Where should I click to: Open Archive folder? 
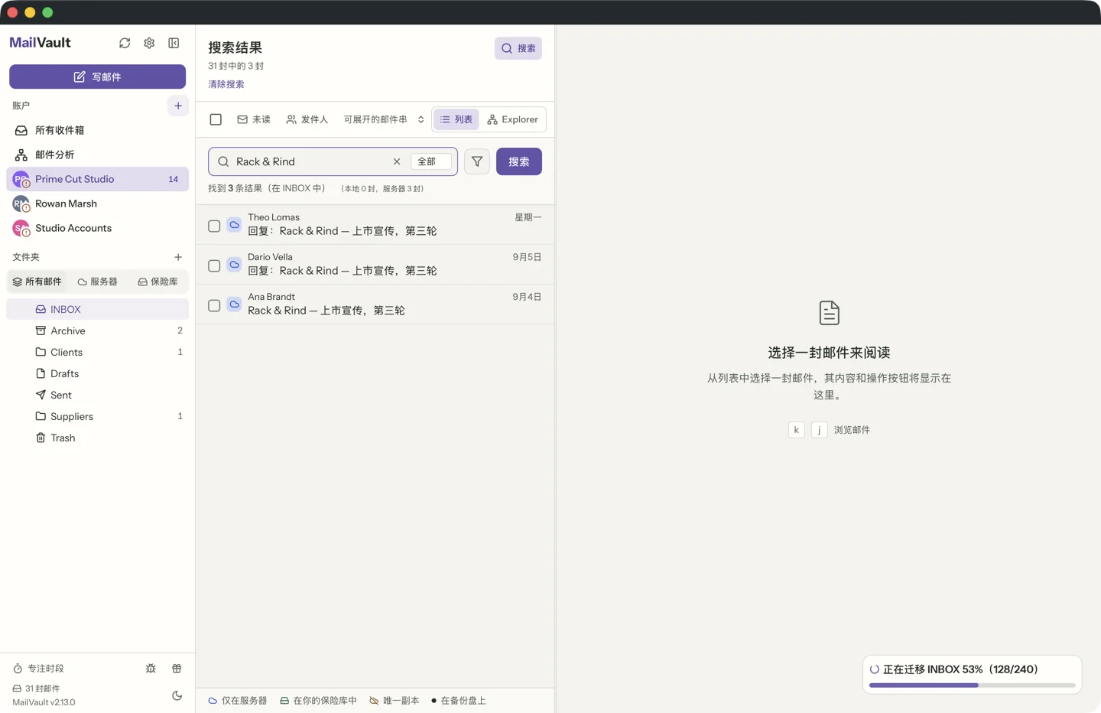[97, 330]
